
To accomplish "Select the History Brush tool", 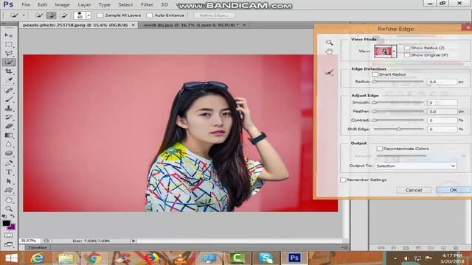I will (9, 117).
